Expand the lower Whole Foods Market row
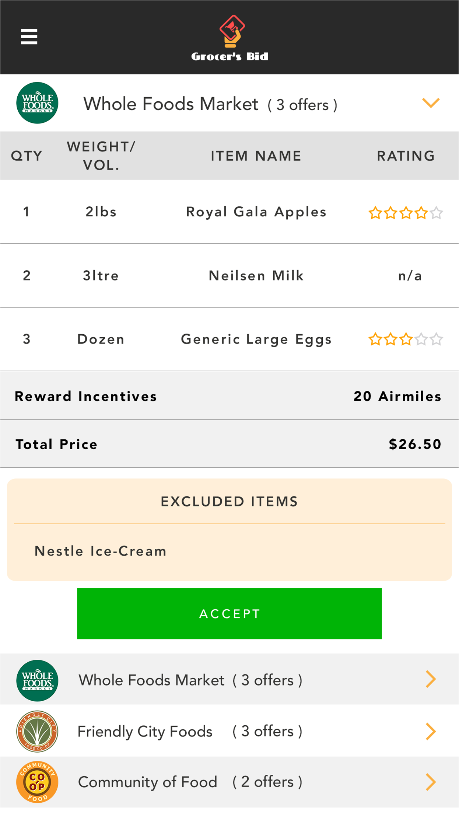This screenshot has width=459, height=816. (431, 679)
